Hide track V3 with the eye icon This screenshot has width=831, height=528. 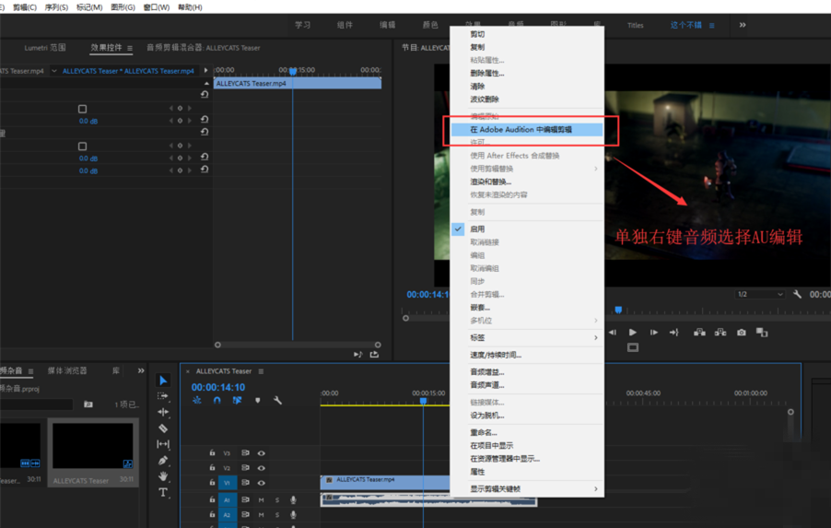(x=261, y=453)
